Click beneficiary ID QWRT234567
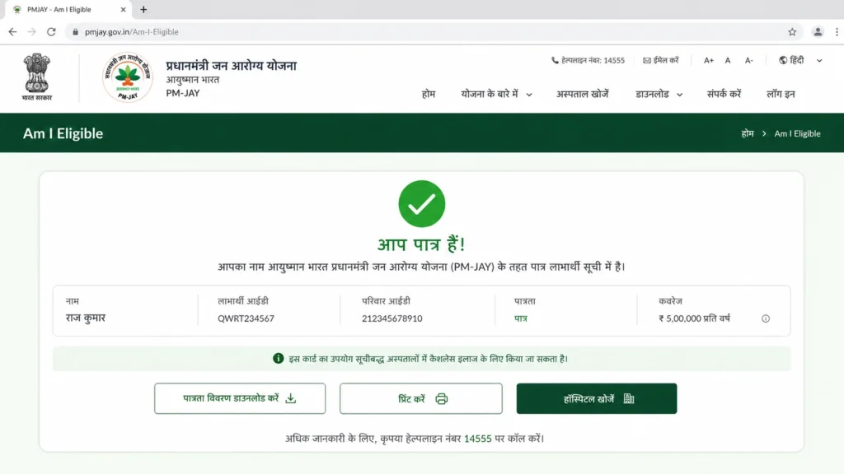This screenshot has height=474, width=844. click(246, 318)
